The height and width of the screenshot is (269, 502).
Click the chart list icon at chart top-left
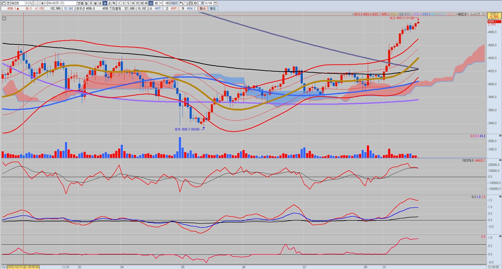[4, 19]
